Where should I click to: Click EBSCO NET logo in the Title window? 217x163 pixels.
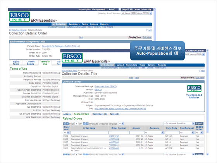click(x=72, y=58)
